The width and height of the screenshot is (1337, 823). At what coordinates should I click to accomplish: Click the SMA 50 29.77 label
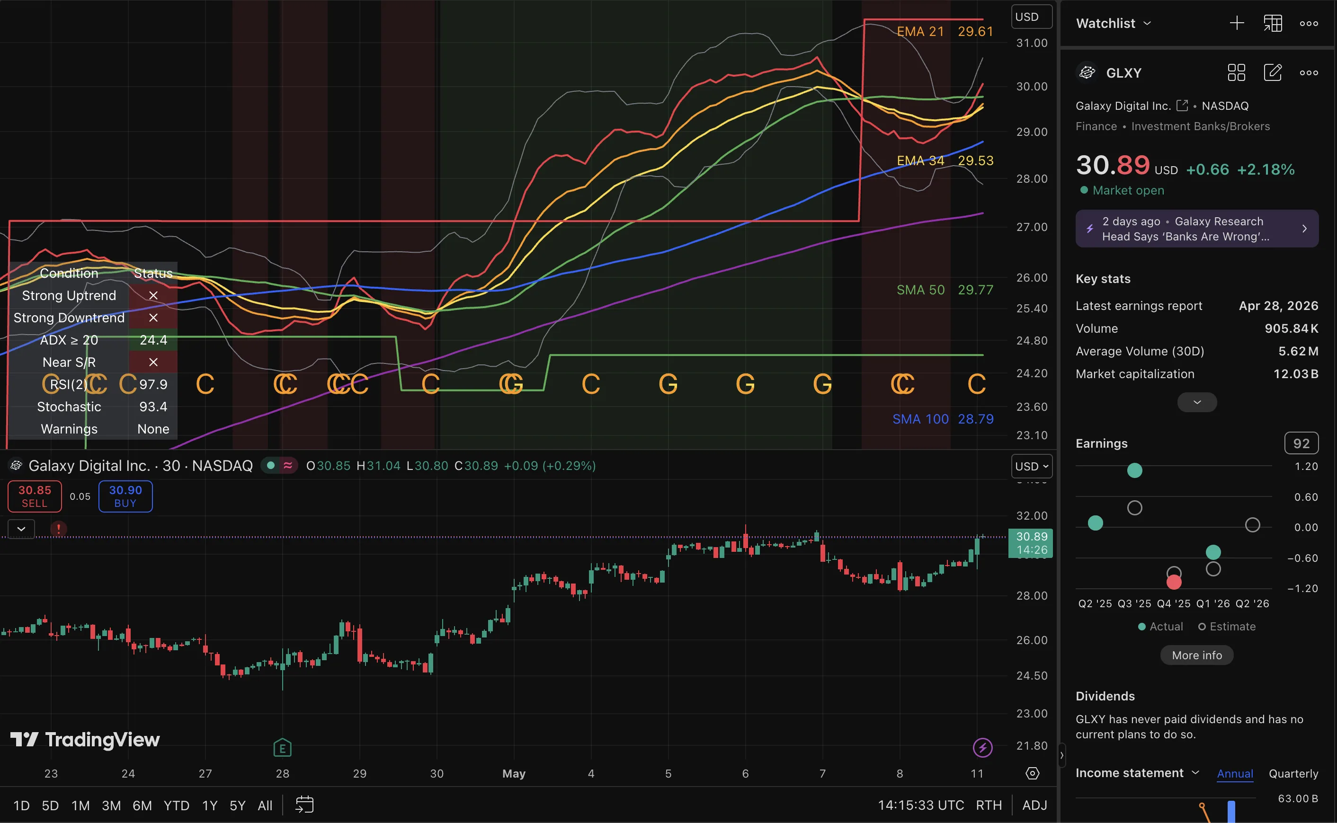(945, 290)
